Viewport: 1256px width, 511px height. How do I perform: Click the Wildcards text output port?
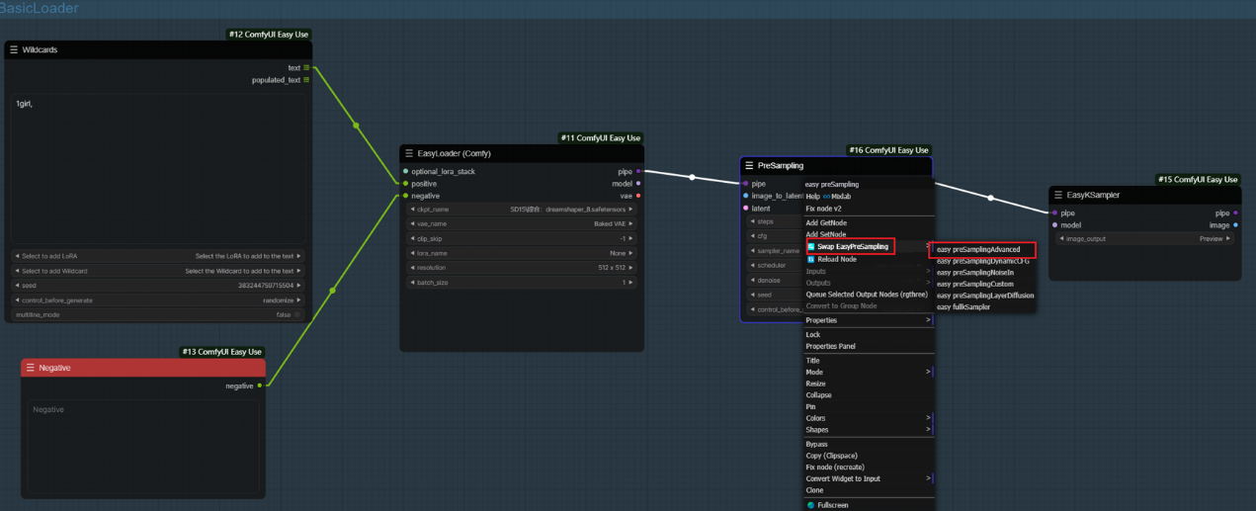coord(306,68)
